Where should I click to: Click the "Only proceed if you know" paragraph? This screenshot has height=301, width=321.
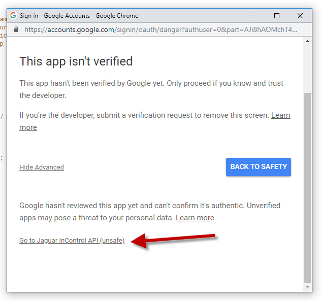(151, 89)
